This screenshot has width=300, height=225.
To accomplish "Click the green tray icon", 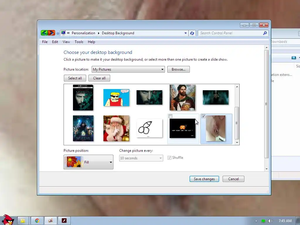I will click(263, 221).
